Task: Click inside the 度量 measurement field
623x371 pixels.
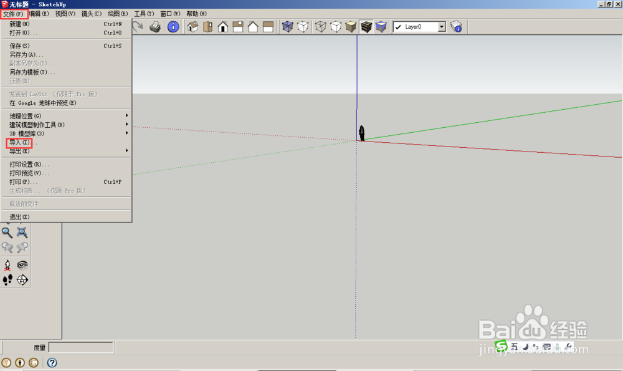Action: coord(81,347)
